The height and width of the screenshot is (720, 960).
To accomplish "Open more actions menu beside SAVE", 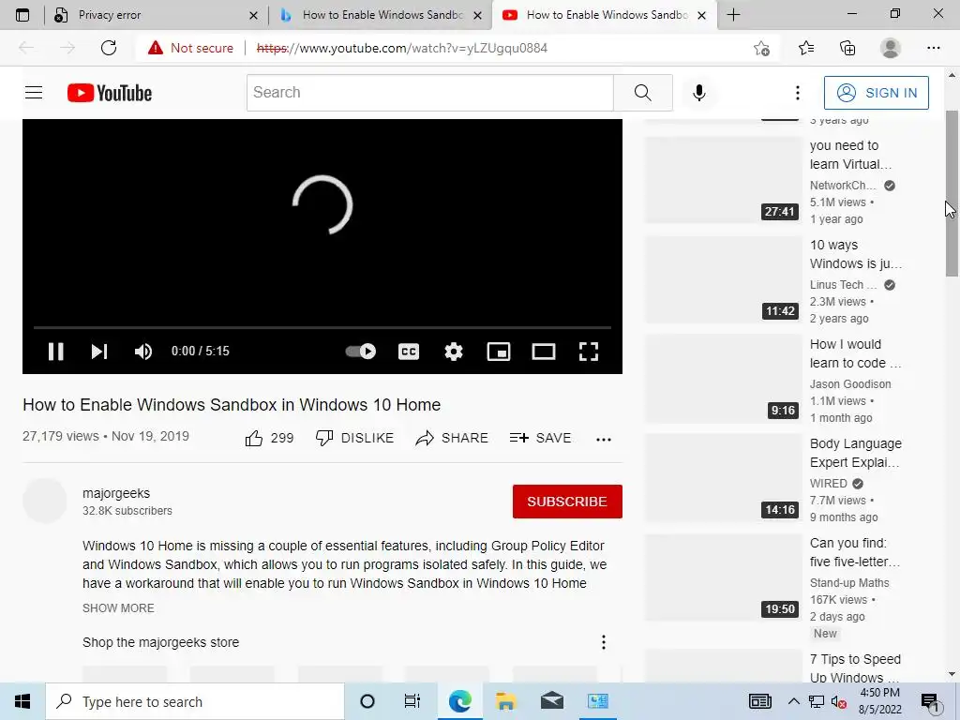I will pos(604,439).
